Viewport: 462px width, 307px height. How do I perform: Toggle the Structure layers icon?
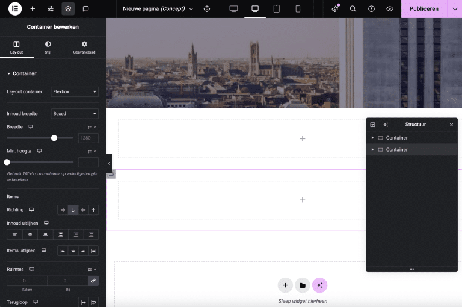pos(68,9)
